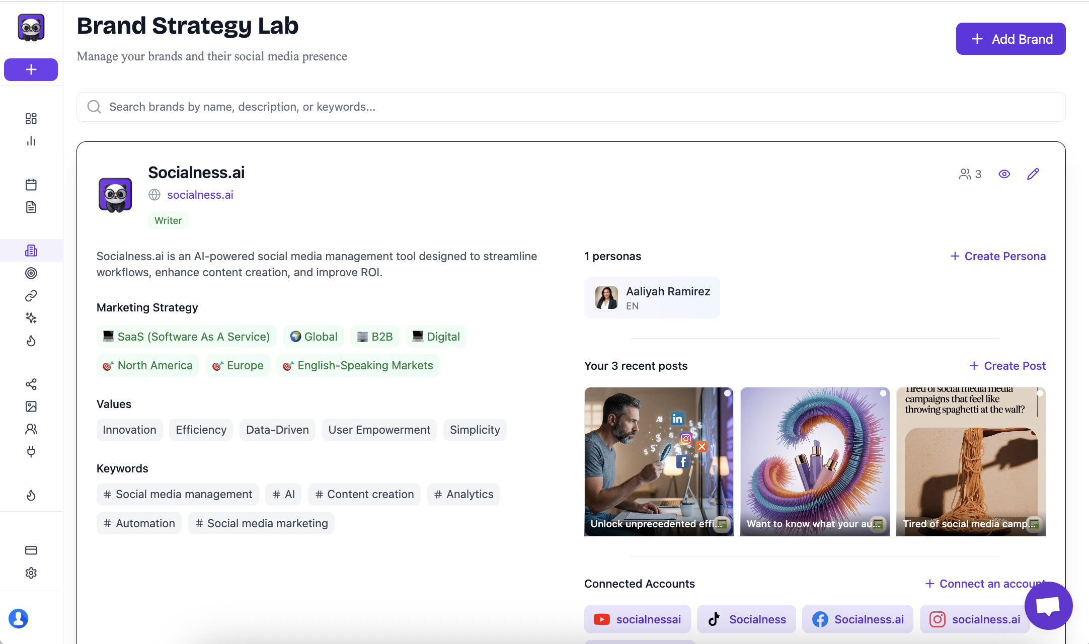Toggle the eye view icon for Socialness.ai
1089x644 pixels.
[1004, 174]
